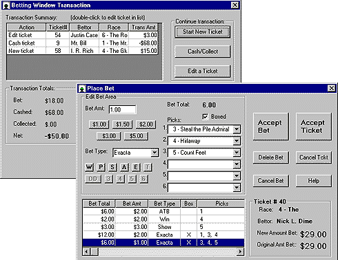Close the Place Bet window

pos(331,88)
